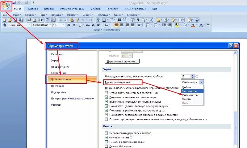Open the font size 11 dropdown
Viewport: 247px width, 148px height.
click(x=64, y=25)
